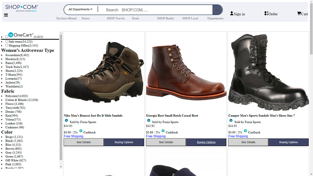Click OneCart badge beside Nike seller
Screen dimensions: 313x176
coord(66,121)
